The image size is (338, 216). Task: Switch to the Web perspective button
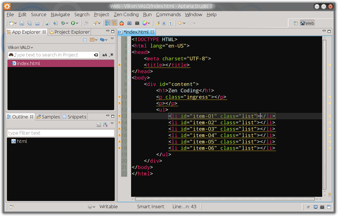coord(307,23)
